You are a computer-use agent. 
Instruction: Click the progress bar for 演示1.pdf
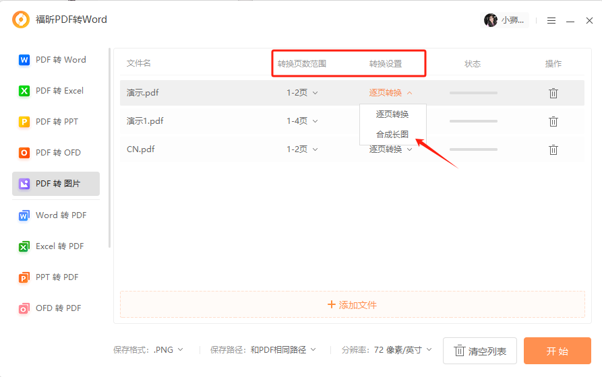point(473,121)
